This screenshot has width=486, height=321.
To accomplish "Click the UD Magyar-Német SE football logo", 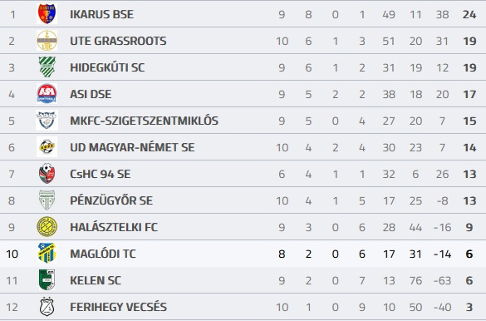I will pyautogui.click(x=47, y=147).
